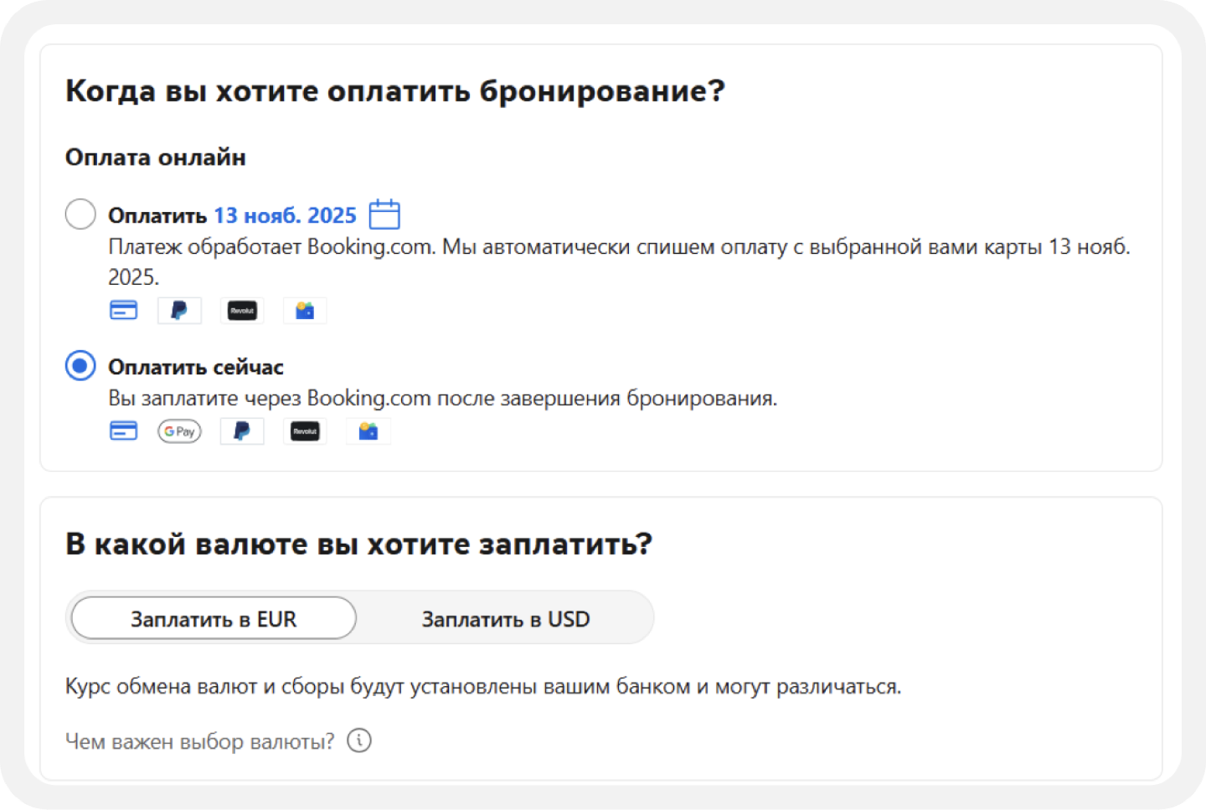Click credit card icon under the 13 нояб. option
Image resolution: width=1206 pixels, height=810 pixels.
point(124,311)
